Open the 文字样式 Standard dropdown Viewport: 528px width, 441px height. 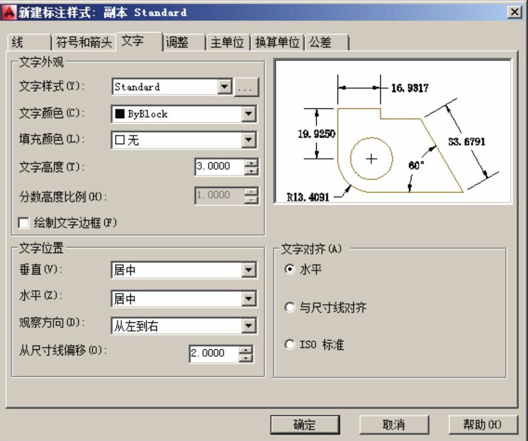225,87
